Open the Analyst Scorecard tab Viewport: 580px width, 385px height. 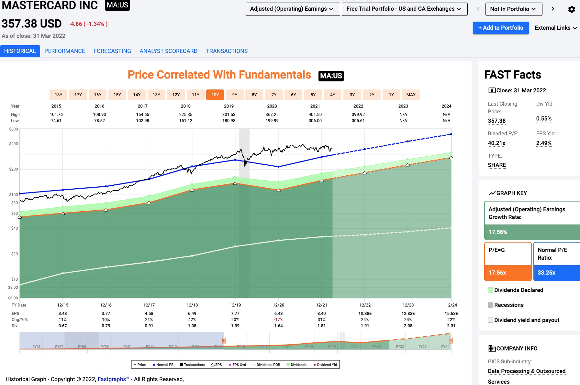point(168,51)
